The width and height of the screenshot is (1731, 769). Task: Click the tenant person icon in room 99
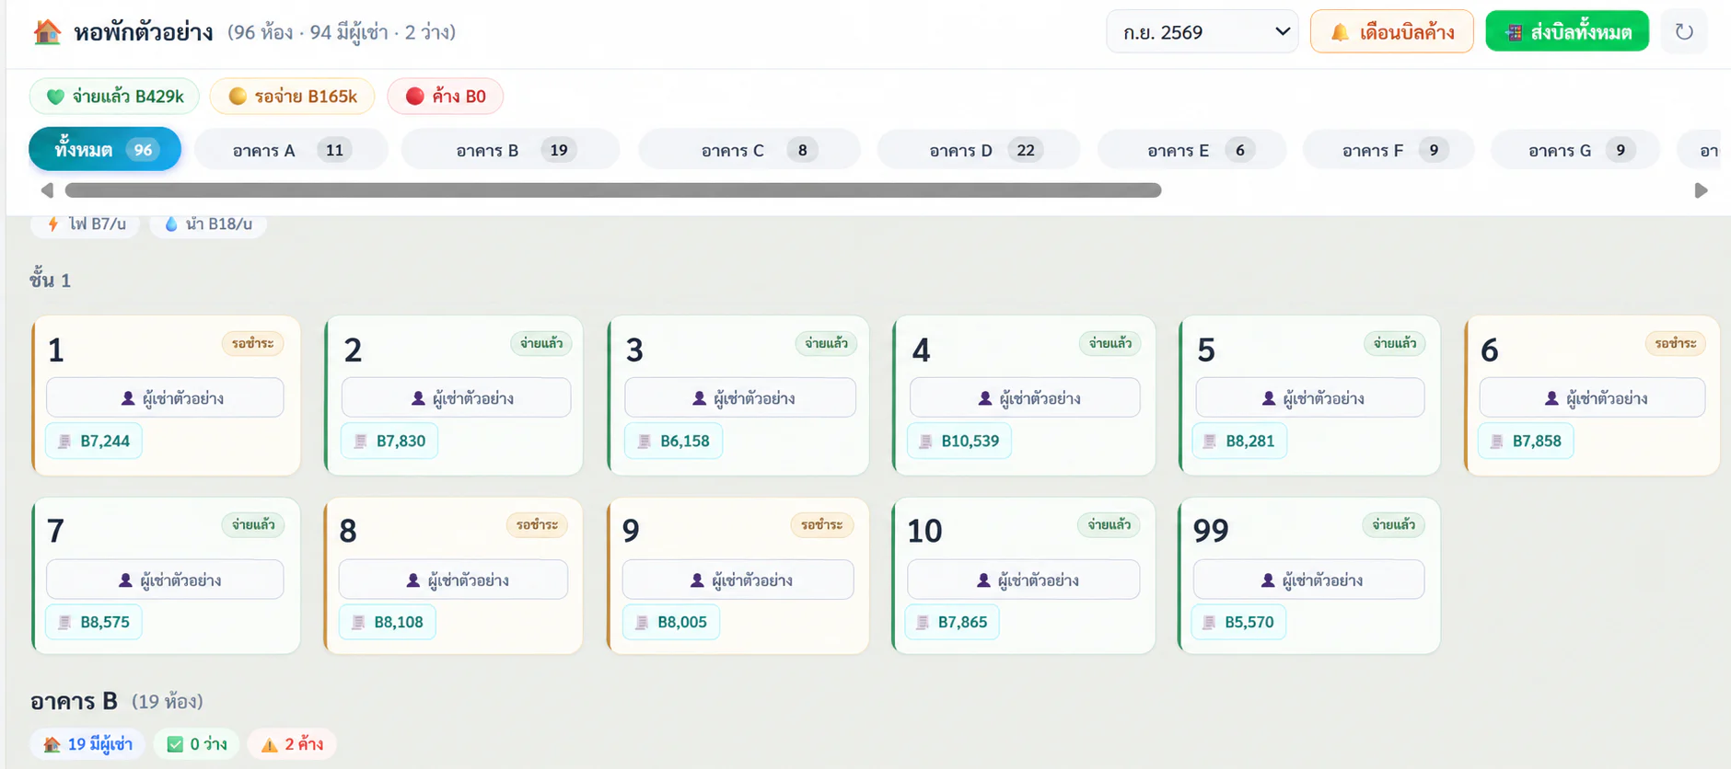click(x=1268, y=580)
